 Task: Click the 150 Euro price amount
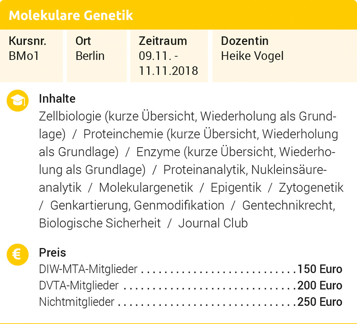[x=320, y=269]
